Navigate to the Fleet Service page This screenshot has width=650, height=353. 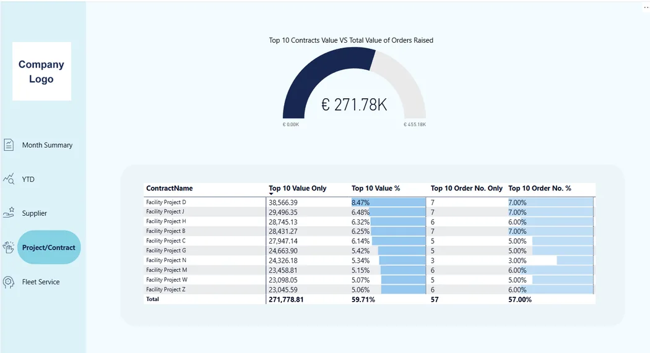41,282
